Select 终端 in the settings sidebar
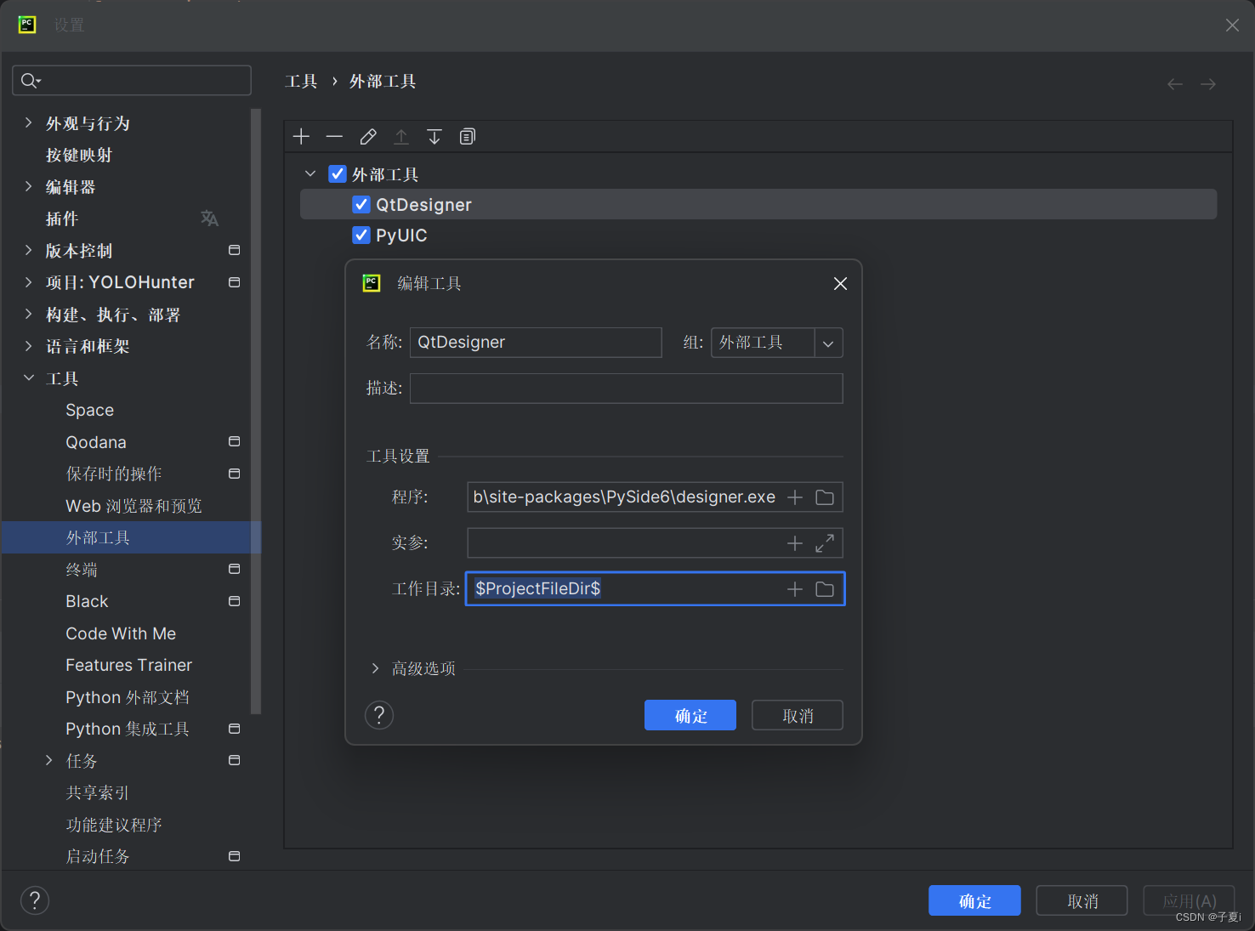Viewport: 1255px width, 931px height. point(82,569)
